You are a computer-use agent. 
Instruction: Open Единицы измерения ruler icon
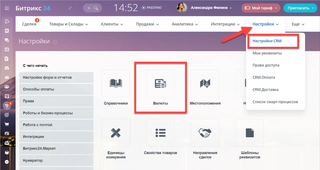116,133
